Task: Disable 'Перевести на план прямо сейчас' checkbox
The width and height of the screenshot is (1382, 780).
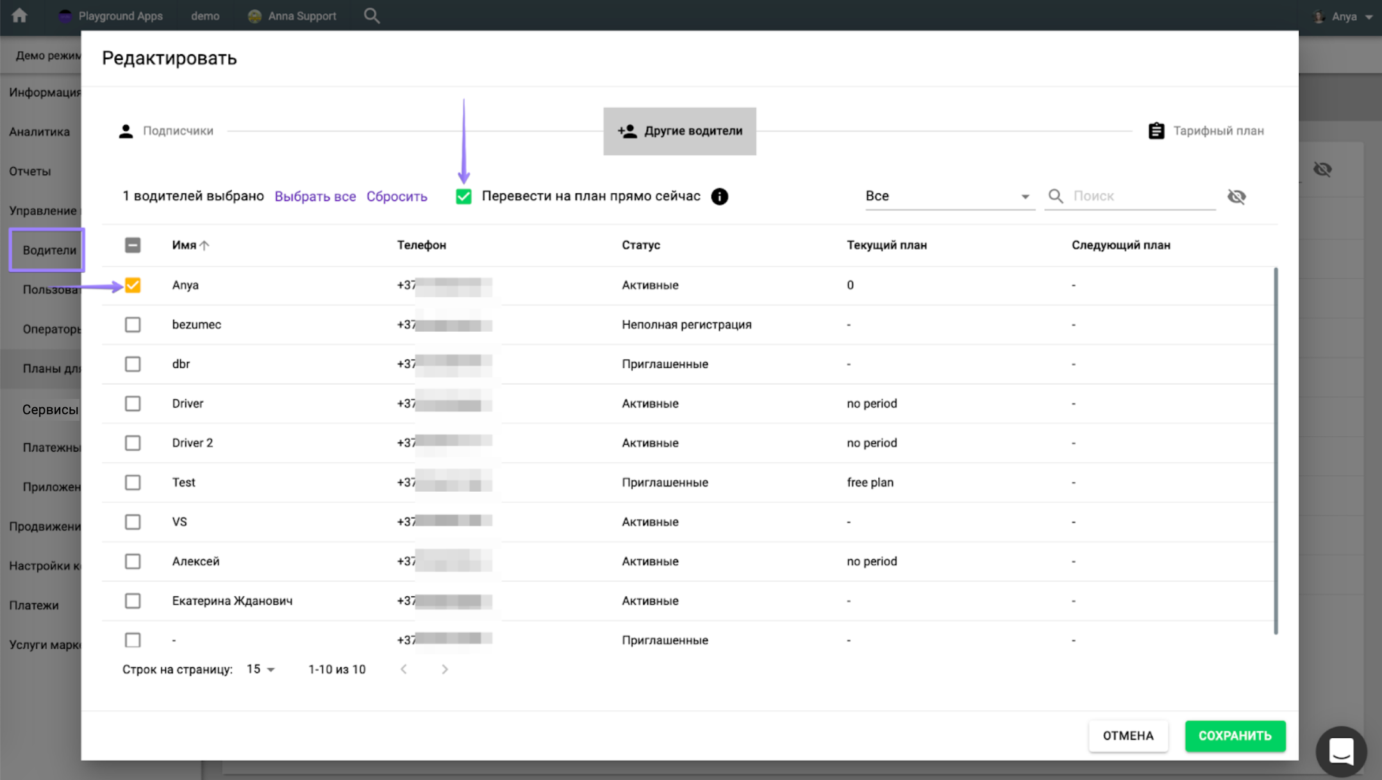Action: [x=463, y=197]
